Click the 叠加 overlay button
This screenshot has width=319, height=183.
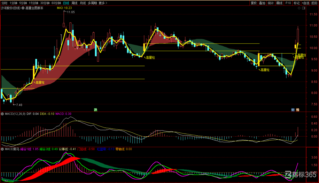tap(262, 3)
